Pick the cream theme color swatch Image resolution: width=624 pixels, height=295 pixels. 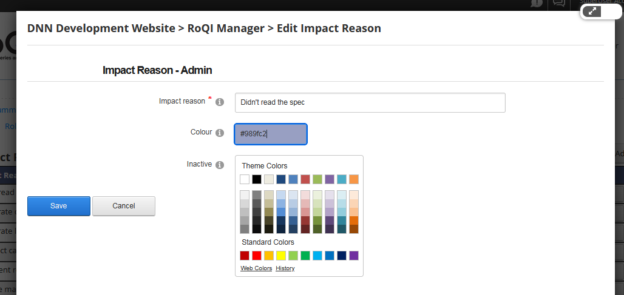269,179
